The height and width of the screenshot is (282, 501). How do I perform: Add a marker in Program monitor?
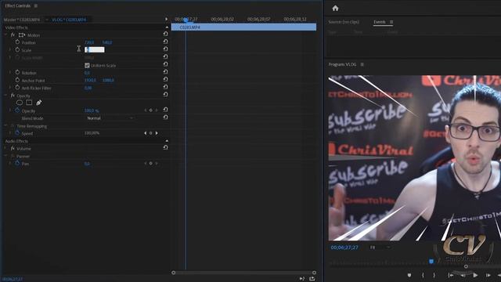coord(409,275)
